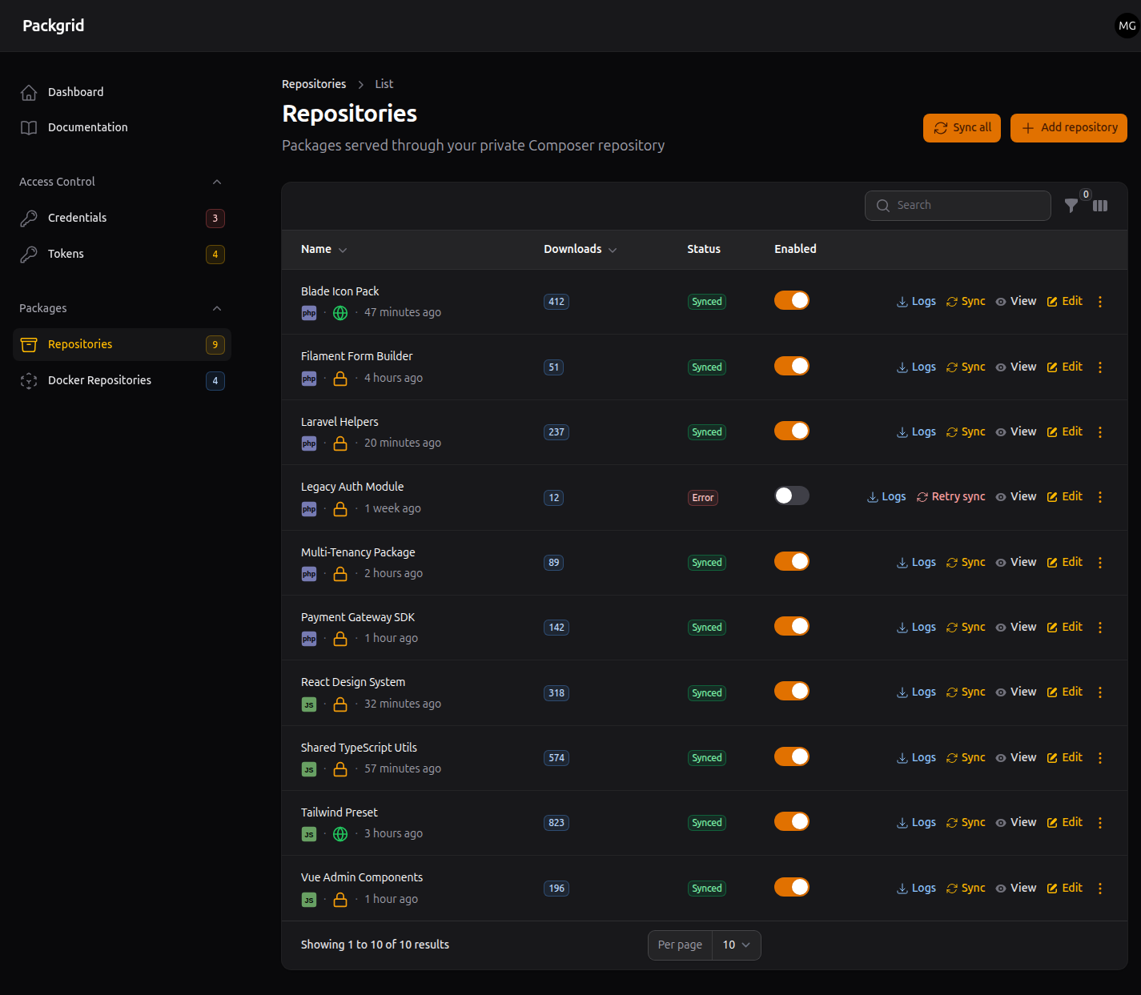Open more actions for React Design System
1141x995 pixels.
(1100, 692)
